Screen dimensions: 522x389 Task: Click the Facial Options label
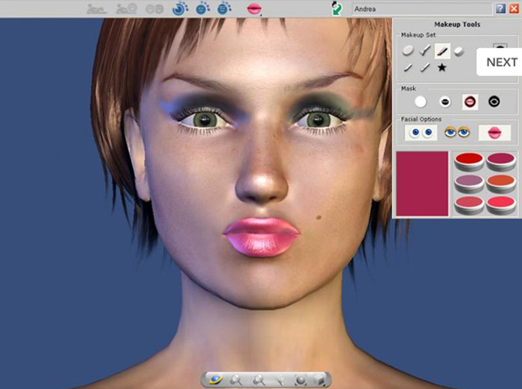tap(421, 119)
